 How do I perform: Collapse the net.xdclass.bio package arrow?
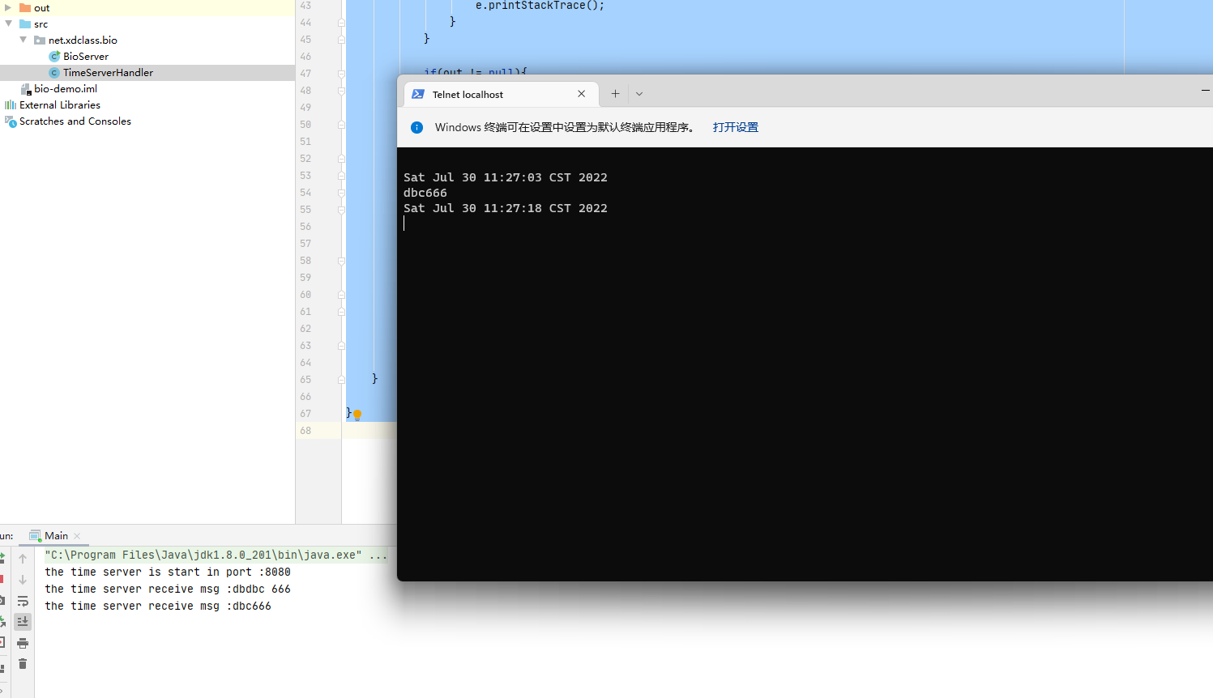23,40
